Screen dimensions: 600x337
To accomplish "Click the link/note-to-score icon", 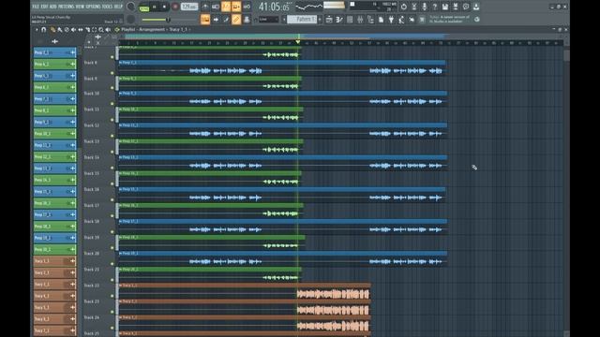I will click(x=226, y=19).
